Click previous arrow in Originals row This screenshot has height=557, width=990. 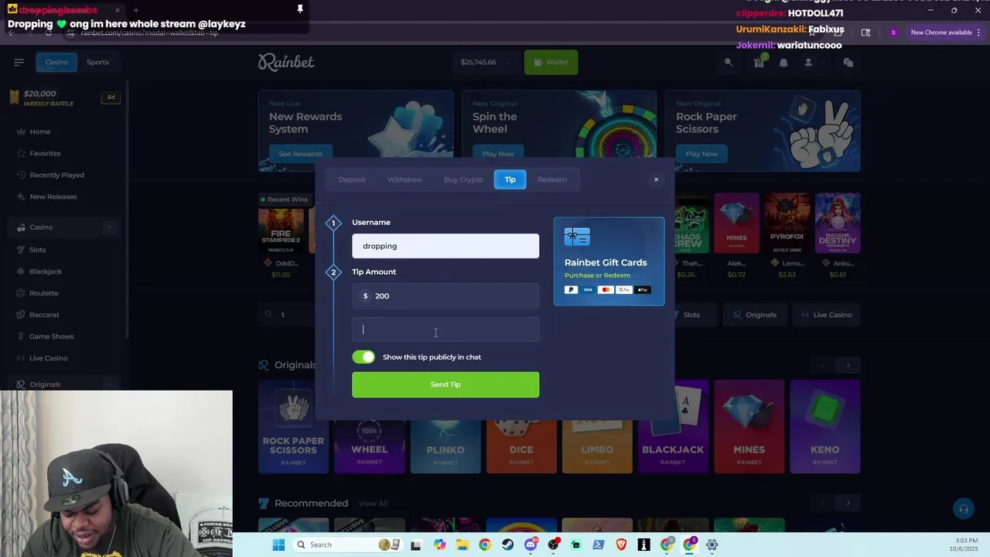pos(823,365)
